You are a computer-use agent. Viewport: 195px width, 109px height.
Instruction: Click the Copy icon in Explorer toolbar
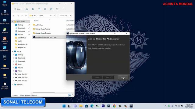[33, 9]
